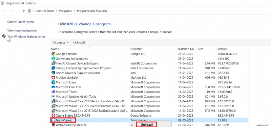The width and height of the screenshot is (271, 127).
Task: Click Visual C++ 2013 x86 installer icon
Action: coord(53,106)
